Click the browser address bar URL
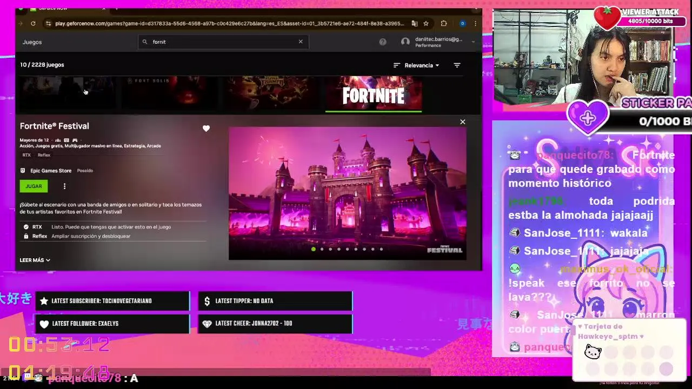This screenshot has height=389, width=692. (229, 24)
